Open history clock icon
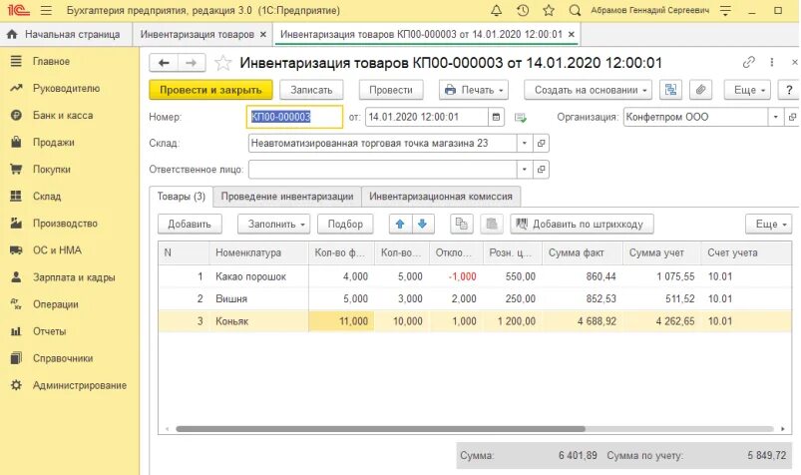This screenshot has width=801, height=475. tap(523, 10)
